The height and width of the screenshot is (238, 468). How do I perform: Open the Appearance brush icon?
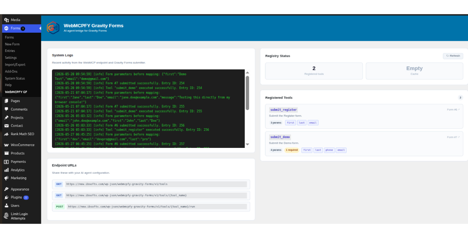[6, 189]
